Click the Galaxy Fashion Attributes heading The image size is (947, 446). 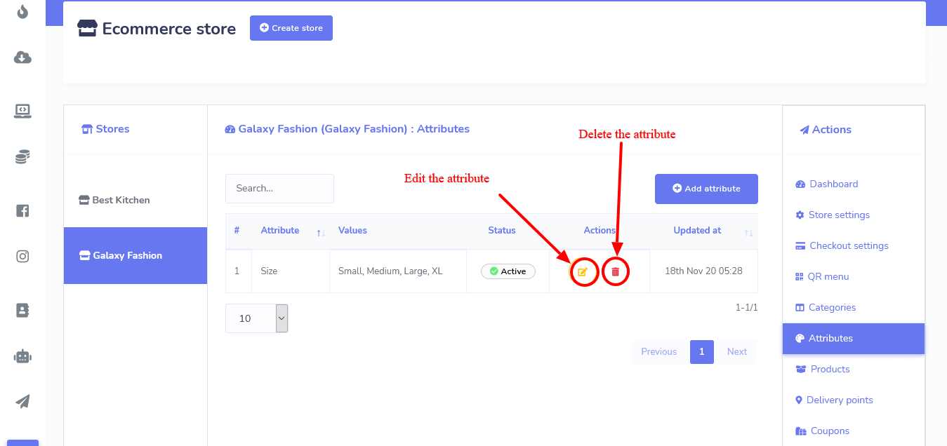[x=347, y=129]
